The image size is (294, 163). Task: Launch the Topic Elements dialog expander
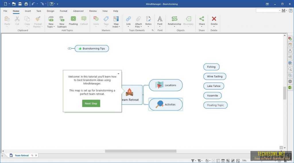coord(153,30)
